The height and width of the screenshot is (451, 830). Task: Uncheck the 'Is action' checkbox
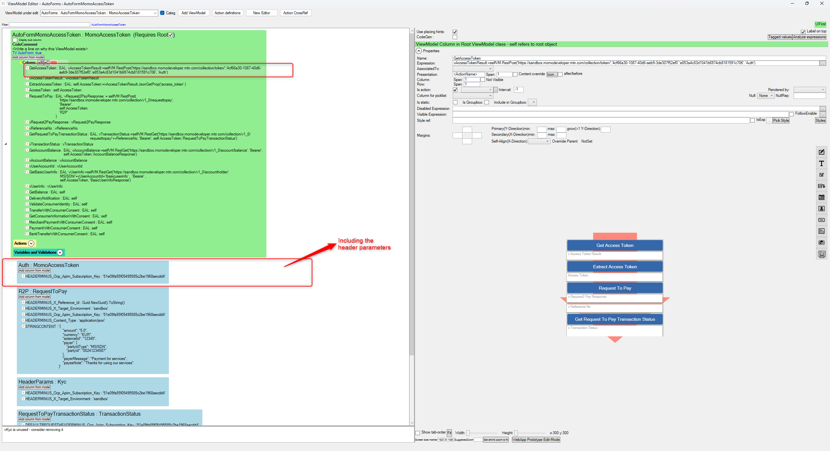(455, 90)
